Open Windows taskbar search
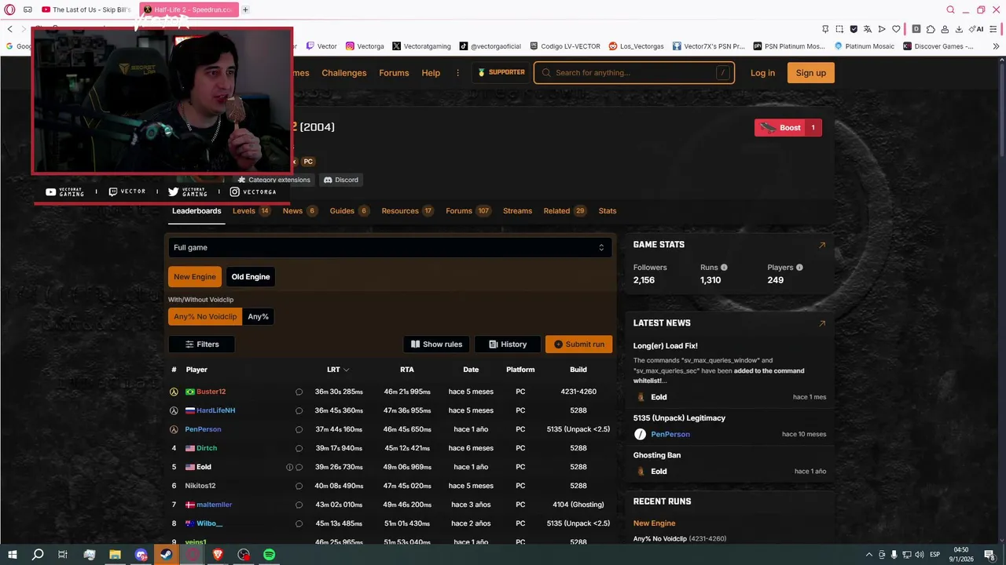 point(37,555)
